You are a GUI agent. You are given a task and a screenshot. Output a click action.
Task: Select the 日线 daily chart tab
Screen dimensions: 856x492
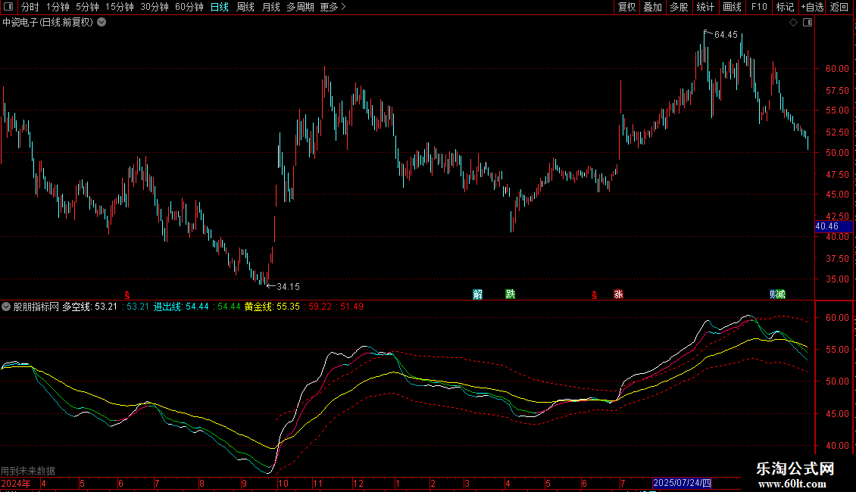pyautogui.click(x=220, y=7)
